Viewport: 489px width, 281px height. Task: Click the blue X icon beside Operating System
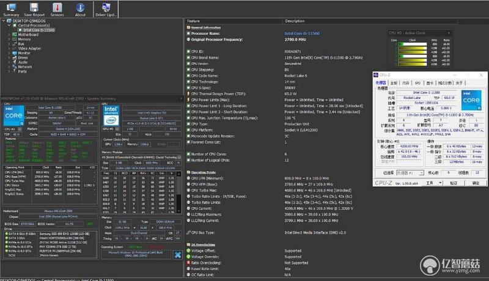(x=178, y=255)
